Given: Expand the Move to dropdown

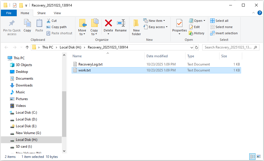Looking at the screenshot, I should click(x=82, y=34).
